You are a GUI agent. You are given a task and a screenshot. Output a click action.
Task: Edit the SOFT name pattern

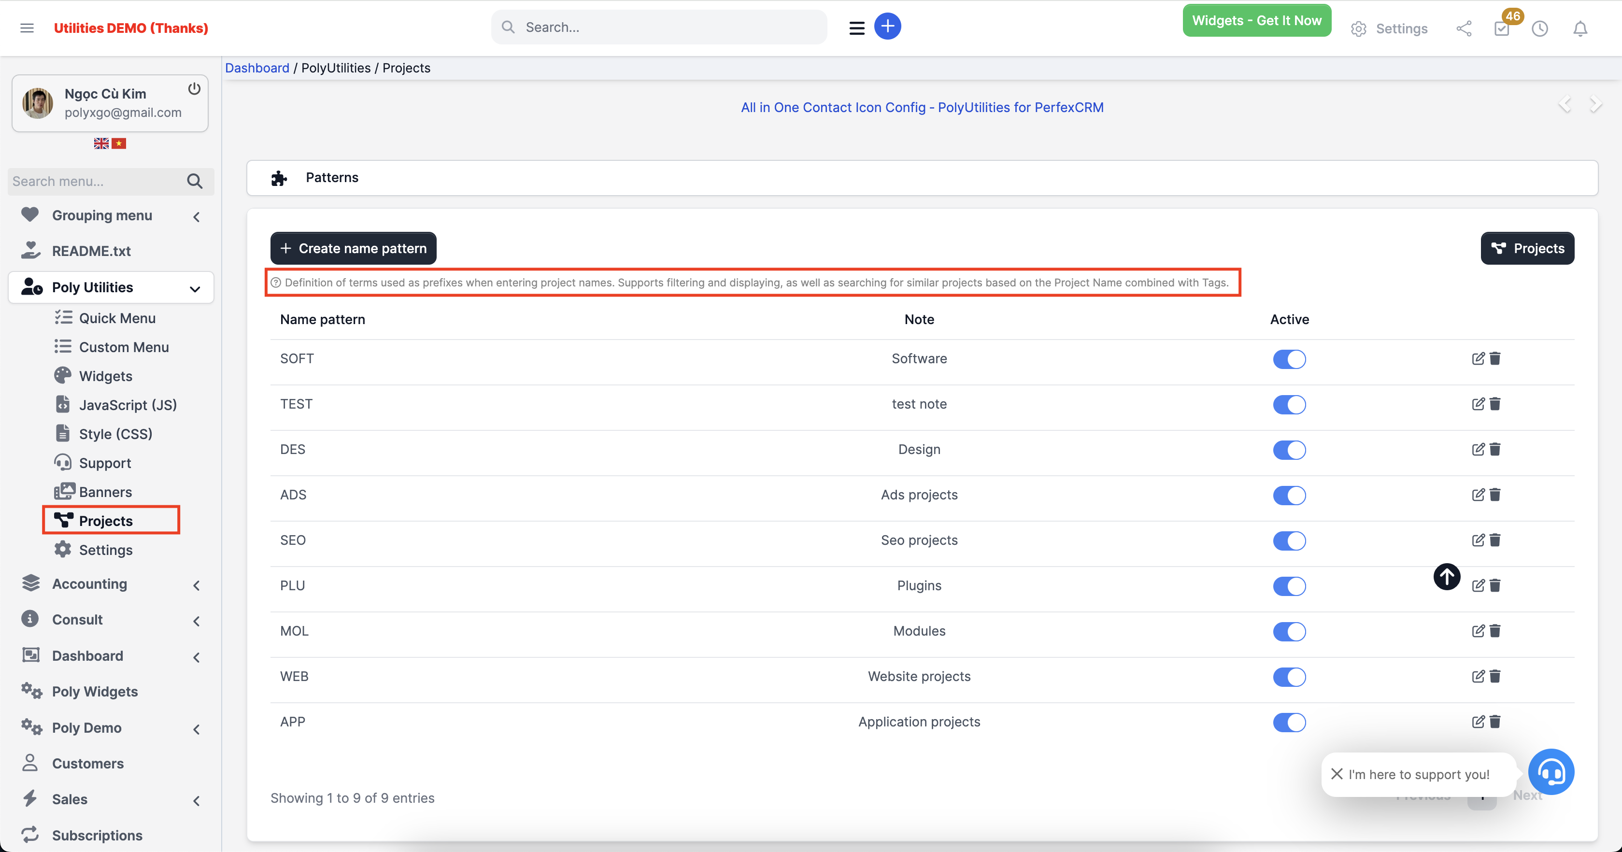(x=1479, y=358)
